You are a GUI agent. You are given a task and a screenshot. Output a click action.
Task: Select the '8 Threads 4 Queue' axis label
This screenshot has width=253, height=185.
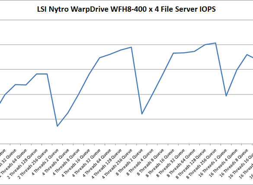140,162
